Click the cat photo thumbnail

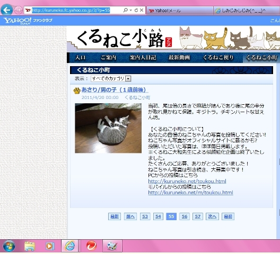click(x=108, y=128)
